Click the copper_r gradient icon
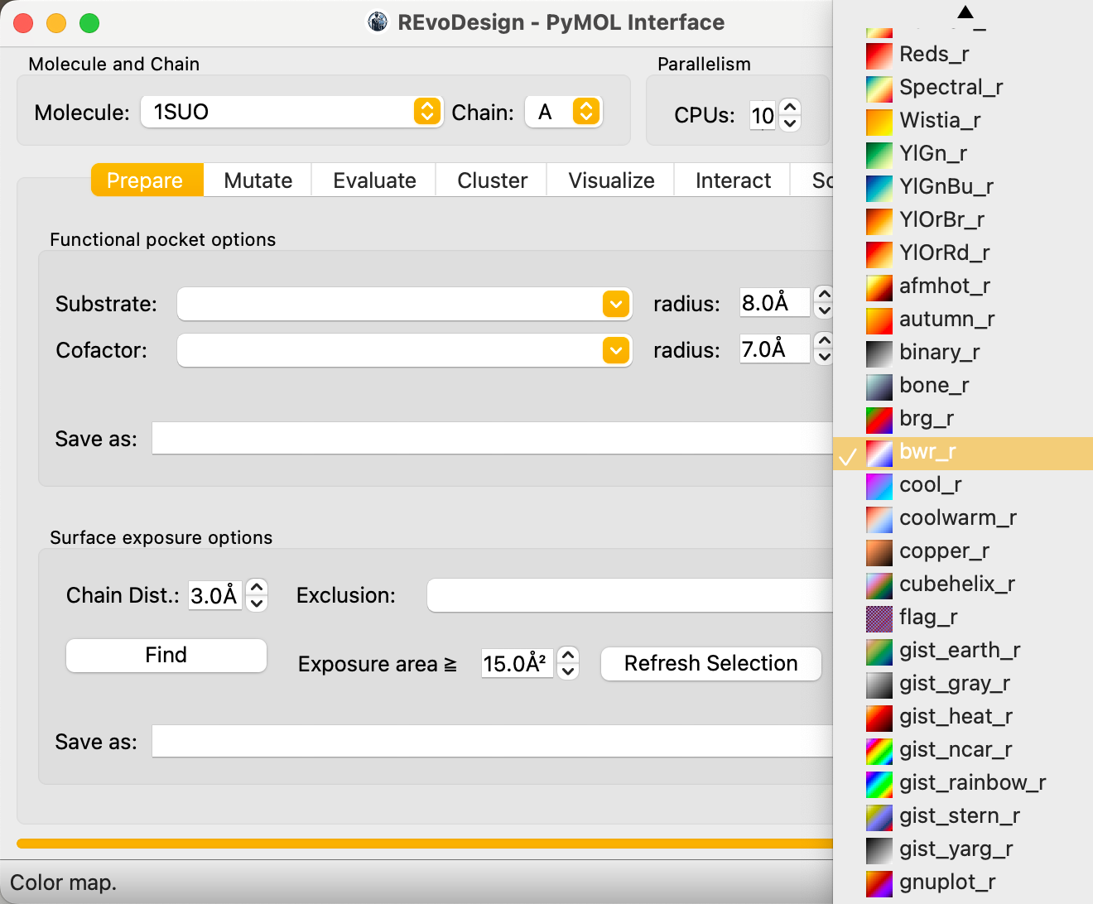The height and width of the screenshot is (904, 1093). (879, 552)
